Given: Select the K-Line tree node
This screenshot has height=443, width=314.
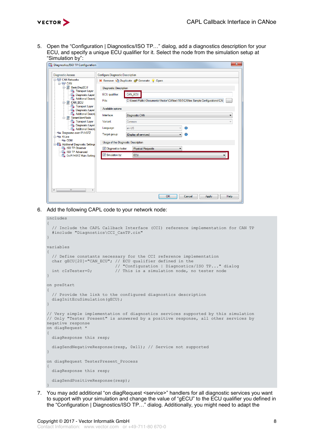Looking at the screenshot, I should click(64, 137).
